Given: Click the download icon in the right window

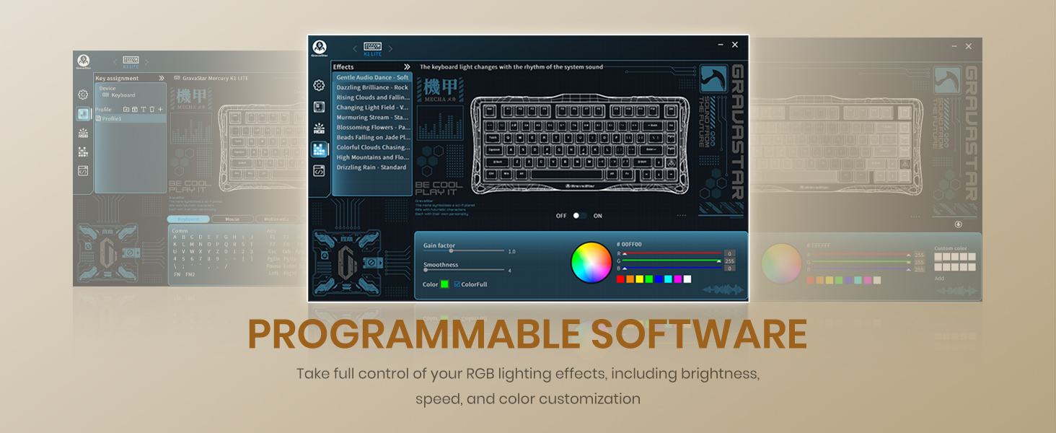Looking at the screenshot, I should pos(958,224).
